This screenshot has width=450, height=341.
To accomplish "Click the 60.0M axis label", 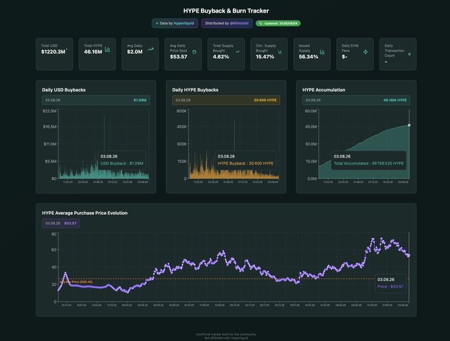I will point(311,111).
